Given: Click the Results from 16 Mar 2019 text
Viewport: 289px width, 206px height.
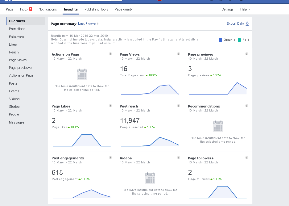Looking at the screenshot, I should point(80,36).
